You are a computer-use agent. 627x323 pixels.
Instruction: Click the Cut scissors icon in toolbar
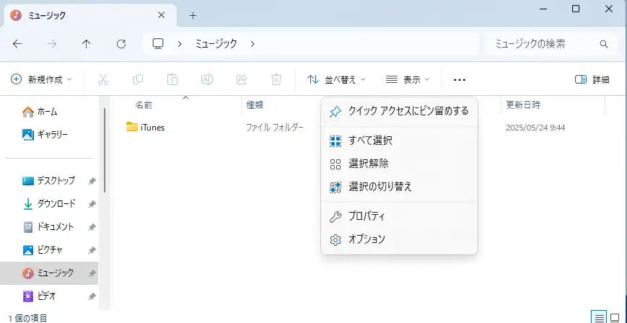(103, 79)
